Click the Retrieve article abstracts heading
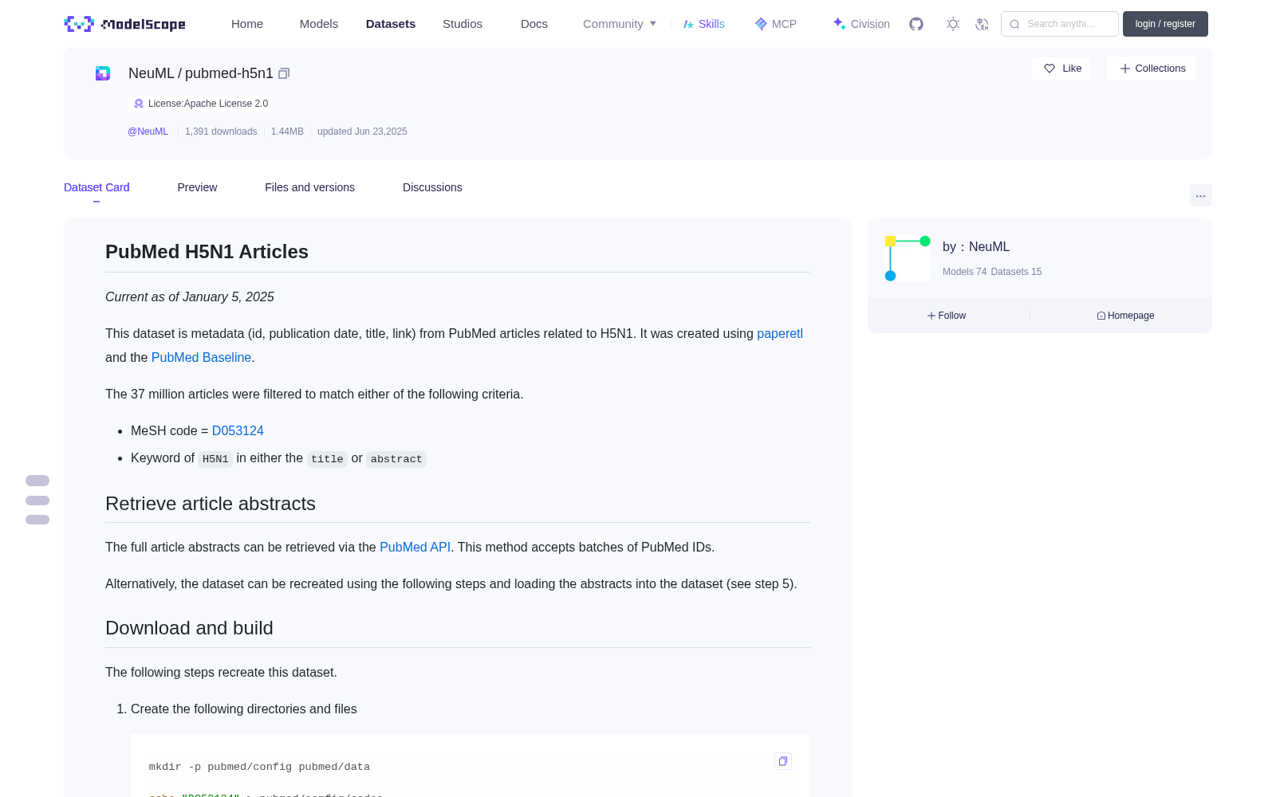1276x797 pixels. coord(211,504)
